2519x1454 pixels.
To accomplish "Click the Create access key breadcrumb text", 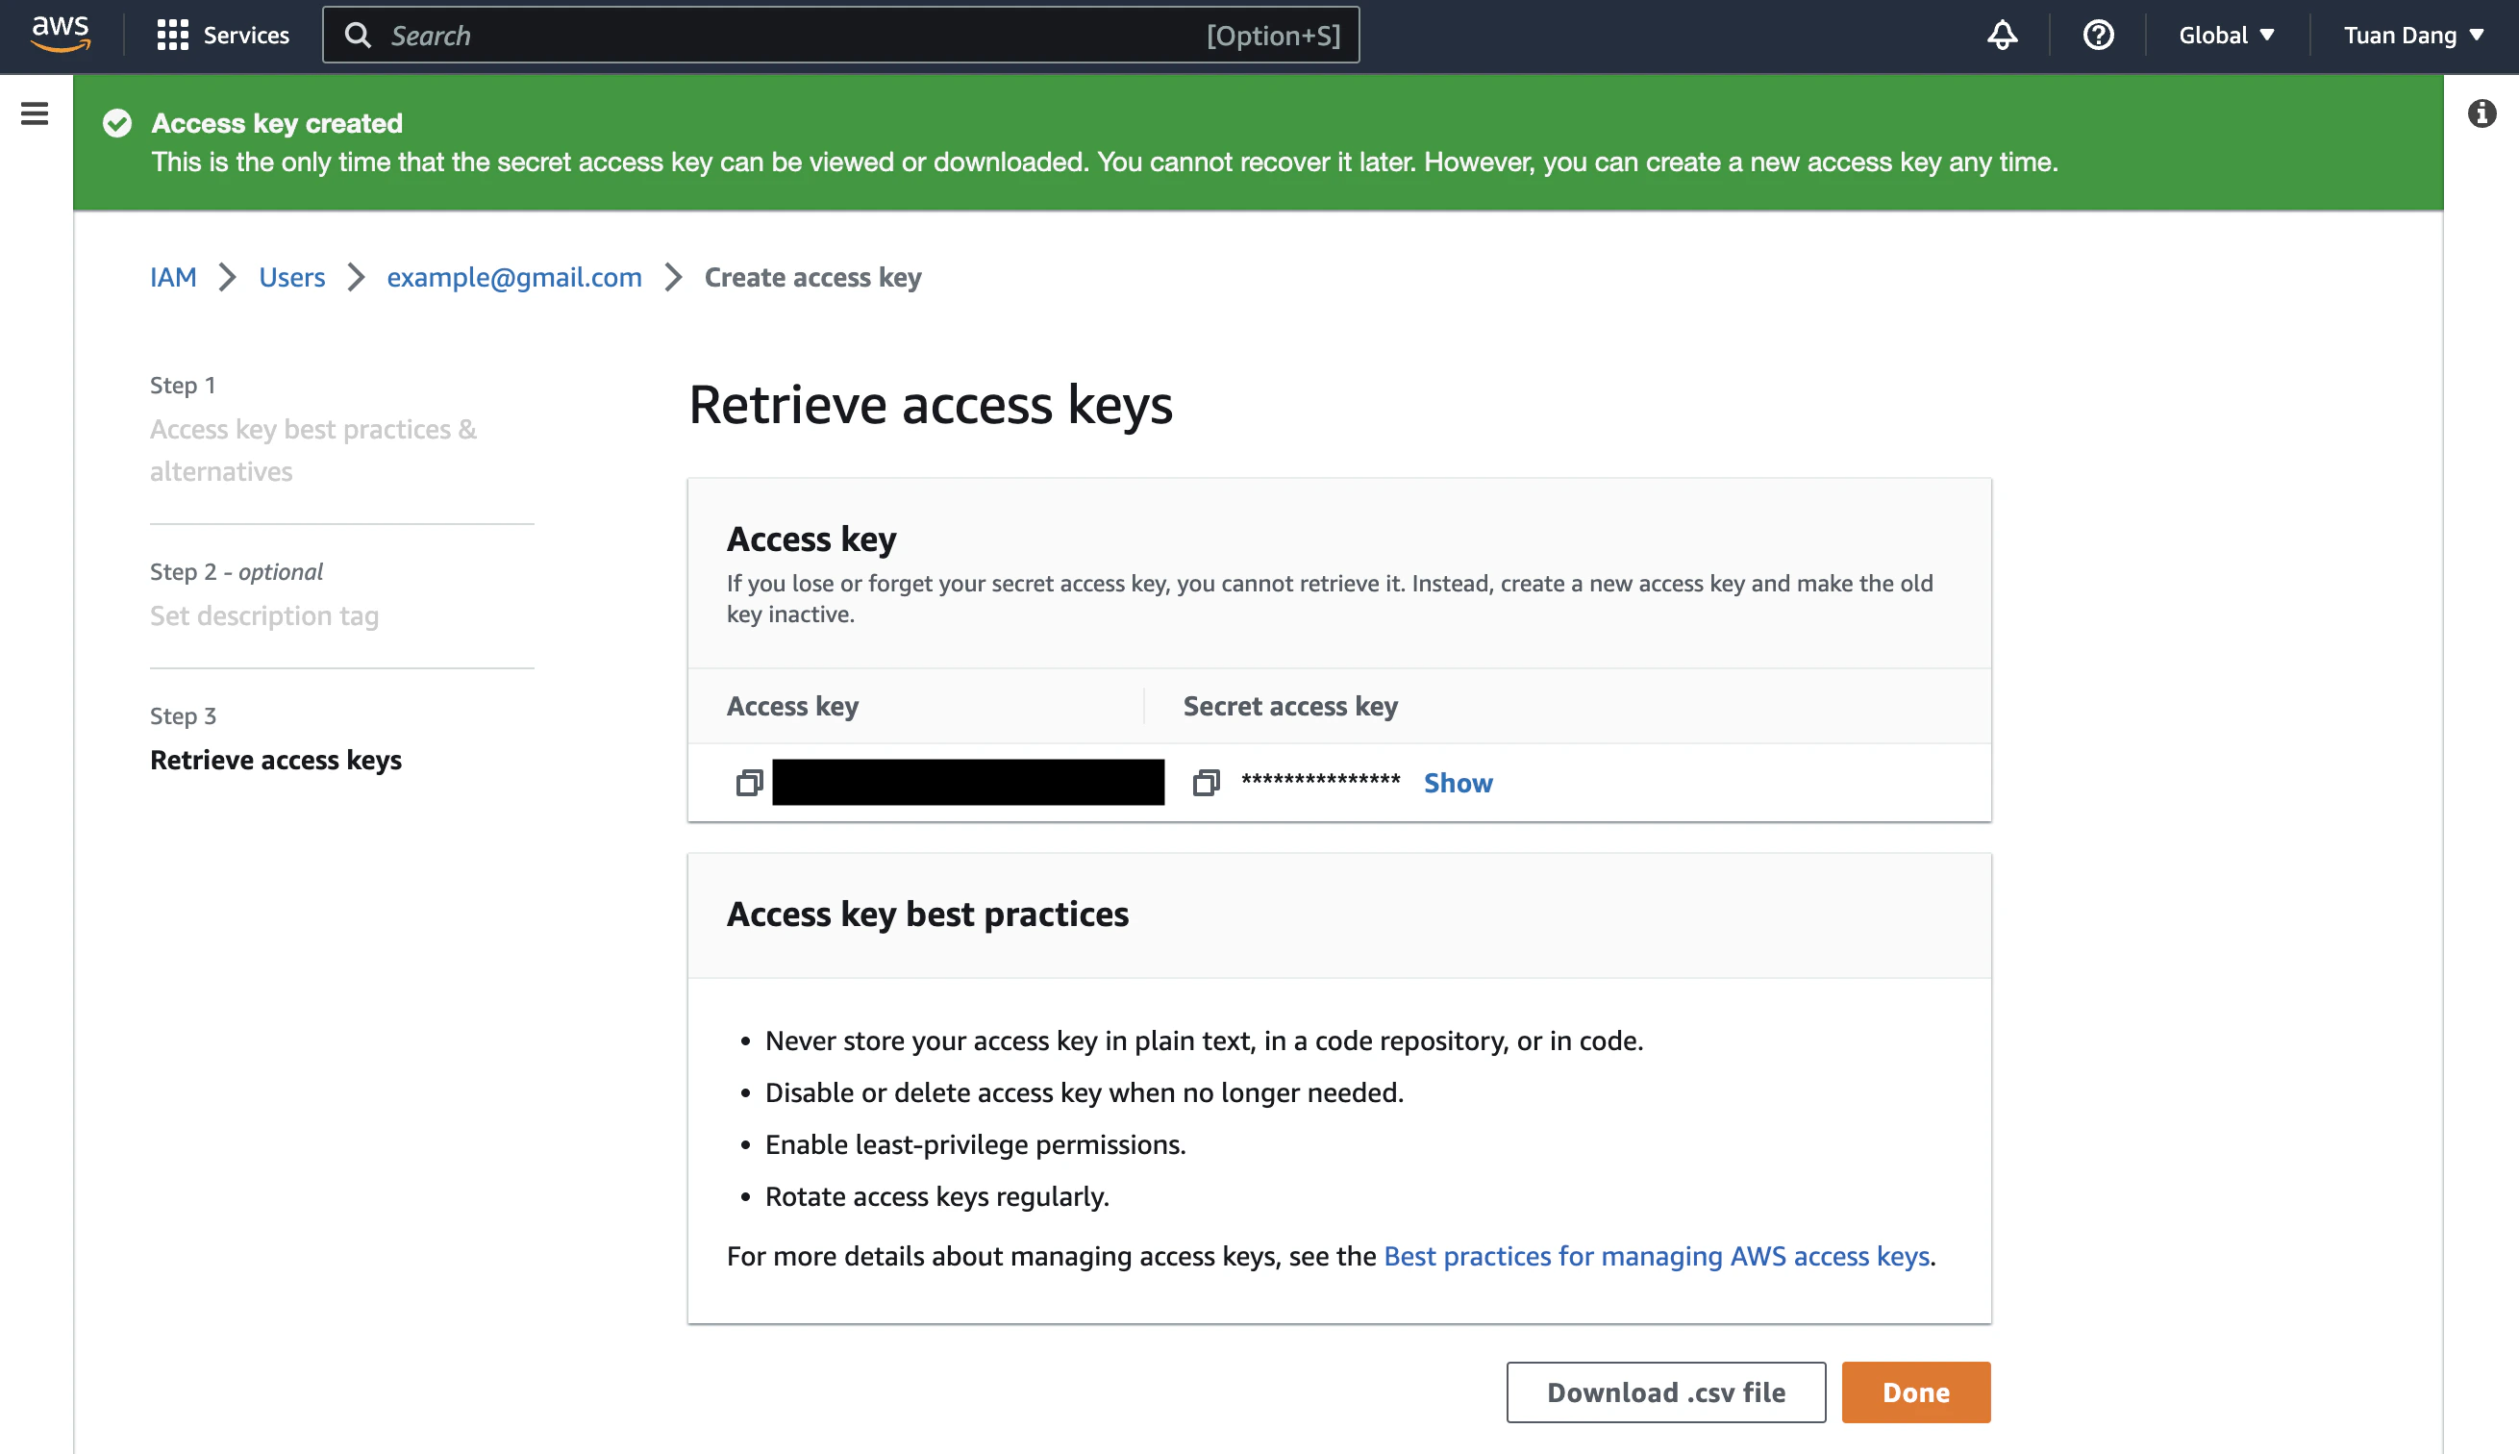I will (812, 277).
